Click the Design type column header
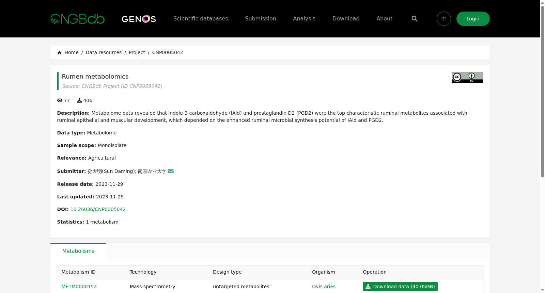The image size is (545, 293). [227, 272]
